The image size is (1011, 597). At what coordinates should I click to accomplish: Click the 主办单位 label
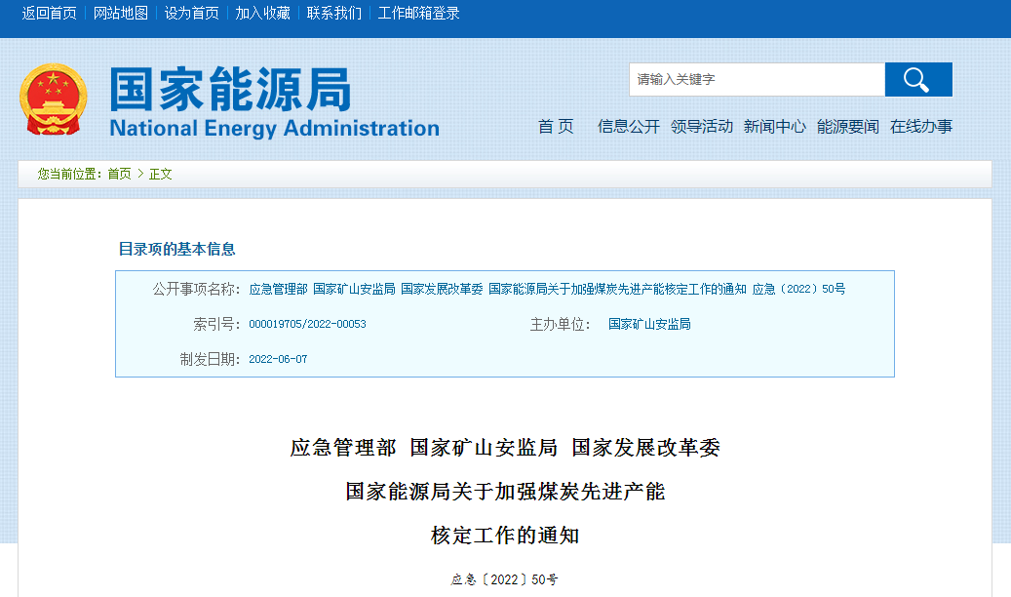(x=560, y=324)
